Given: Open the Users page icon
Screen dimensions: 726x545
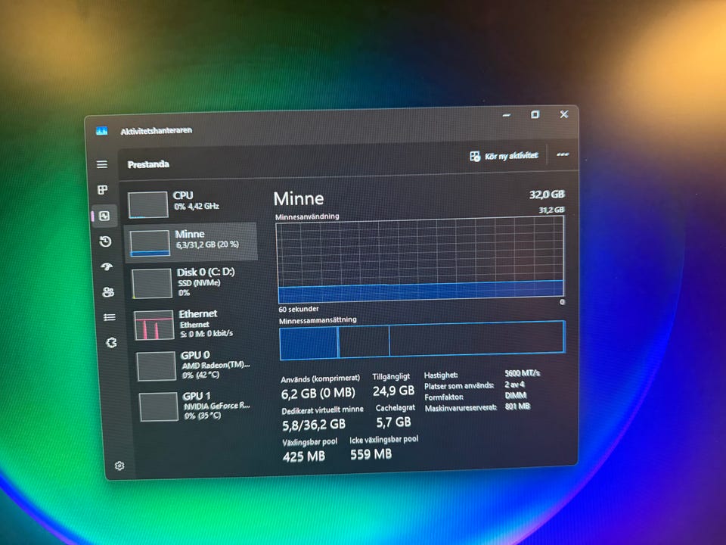Looking at the screenshot, I should tap(108, 292).
